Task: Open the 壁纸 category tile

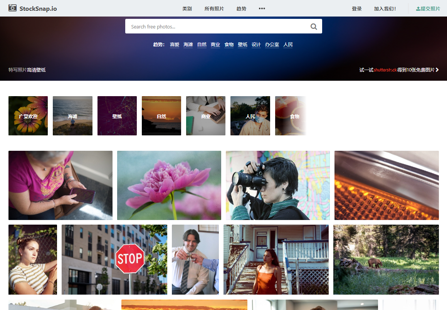Action: 117,116
